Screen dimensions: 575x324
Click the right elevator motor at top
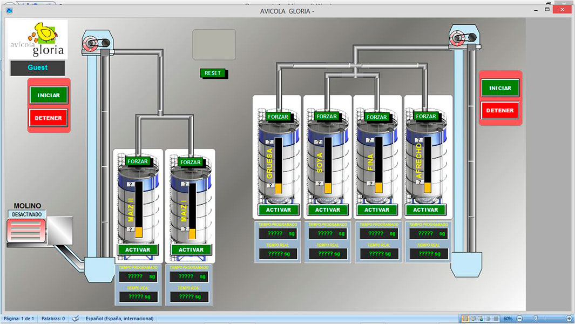click(x=464, y=37)
